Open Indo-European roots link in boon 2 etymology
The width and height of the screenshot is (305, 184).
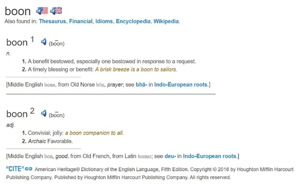tap(209, 156)
